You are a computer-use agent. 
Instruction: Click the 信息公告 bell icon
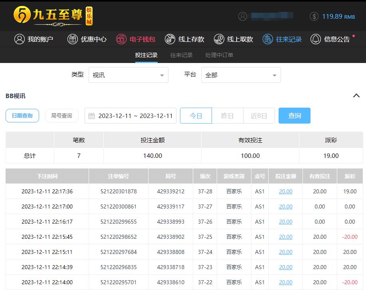(x=316, y=39)
